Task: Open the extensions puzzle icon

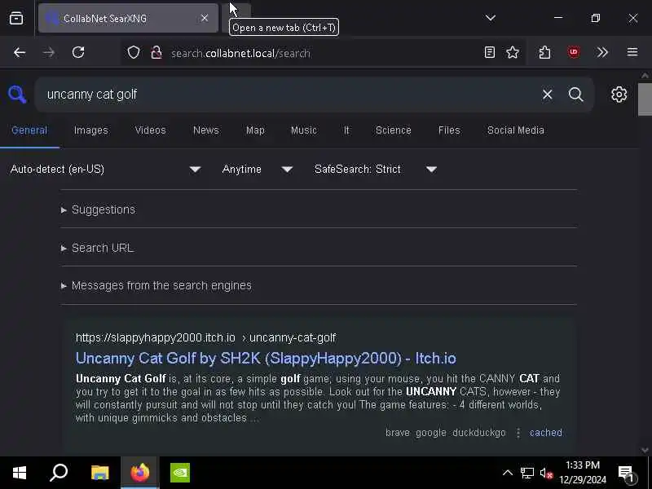Action: (544, 52)
